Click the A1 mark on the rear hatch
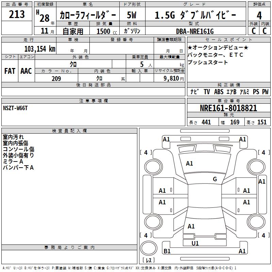 191,226
